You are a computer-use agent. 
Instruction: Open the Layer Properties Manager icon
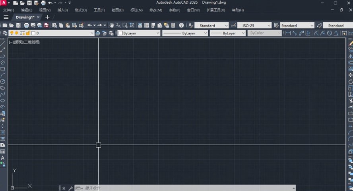(5, 33)
